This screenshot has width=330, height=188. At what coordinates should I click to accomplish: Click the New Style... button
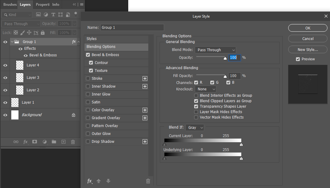tap(308, 49)
